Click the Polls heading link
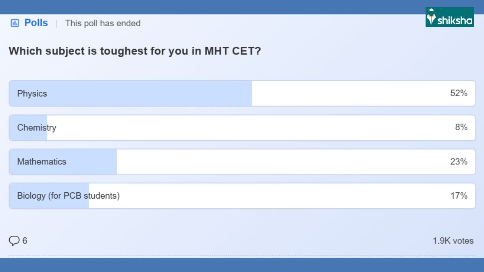The width and height of the screenshot is (484, 272). click(36, 23)
